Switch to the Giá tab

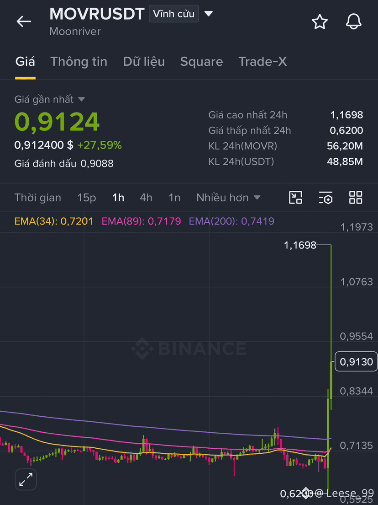pyautogui.click(x=25, y=61)
